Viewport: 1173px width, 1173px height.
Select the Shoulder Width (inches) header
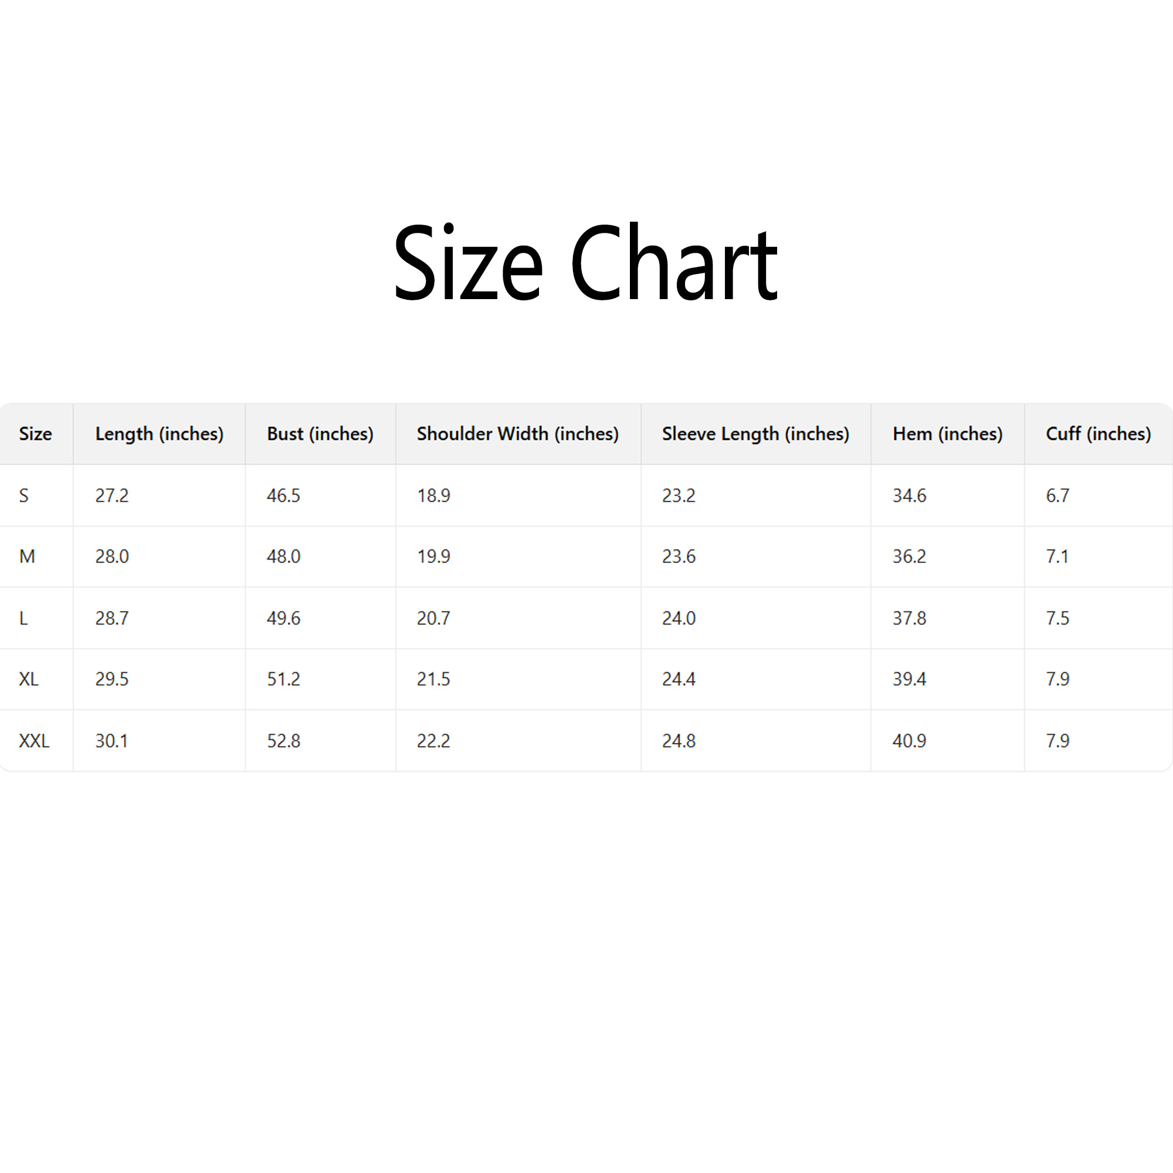point(517,433)
